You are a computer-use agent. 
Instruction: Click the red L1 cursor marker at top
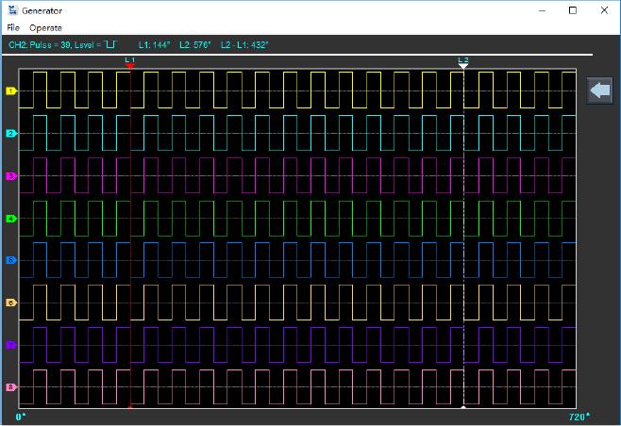point(130,63)
